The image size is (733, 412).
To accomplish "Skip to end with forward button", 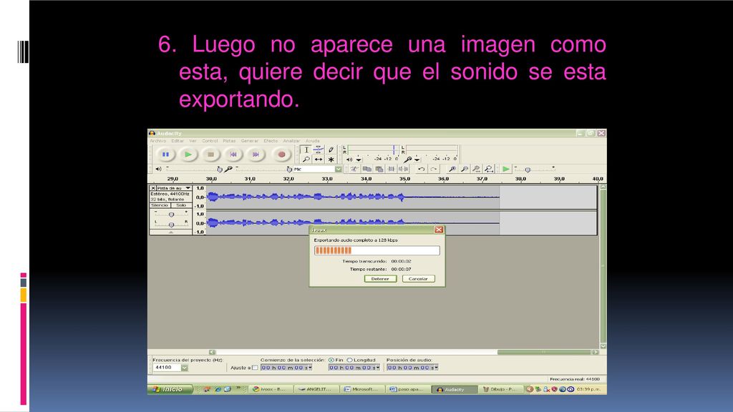I will pyautogui.click(x=256, y=154).
